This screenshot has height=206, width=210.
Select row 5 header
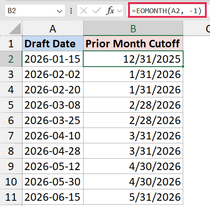[11, 105]
